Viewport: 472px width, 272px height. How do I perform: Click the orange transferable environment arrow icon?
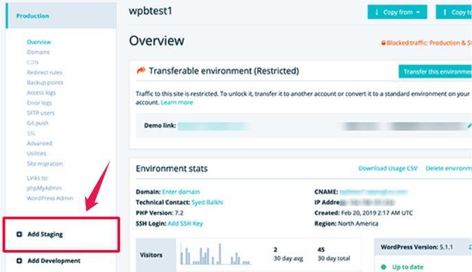click(x=141, y=71)
